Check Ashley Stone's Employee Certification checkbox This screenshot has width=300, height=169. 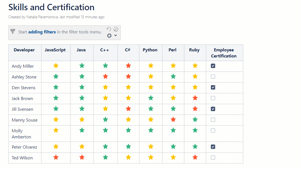click(x=213, y=76)
